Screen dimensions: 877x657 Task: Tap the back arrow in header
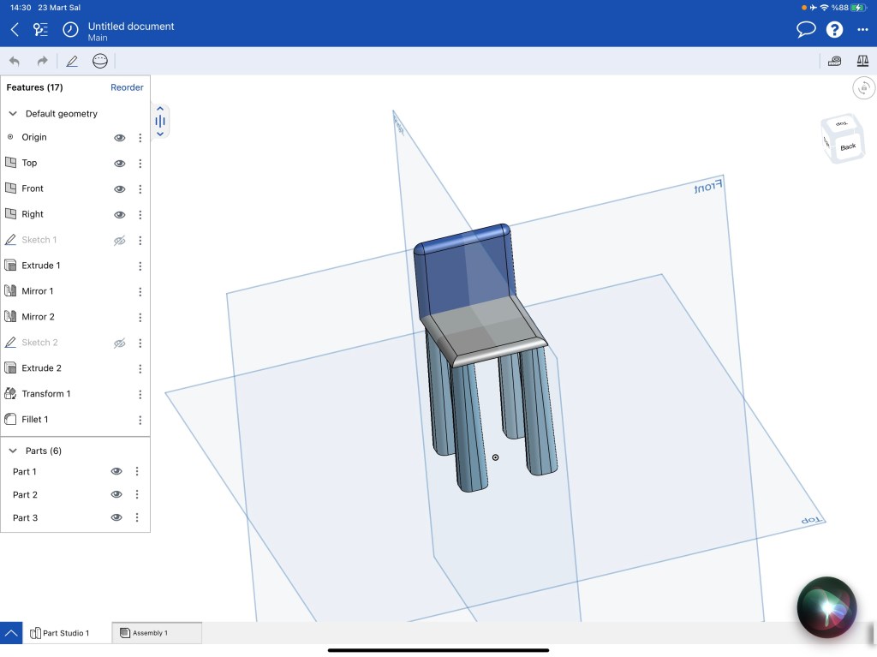point(15,30)
